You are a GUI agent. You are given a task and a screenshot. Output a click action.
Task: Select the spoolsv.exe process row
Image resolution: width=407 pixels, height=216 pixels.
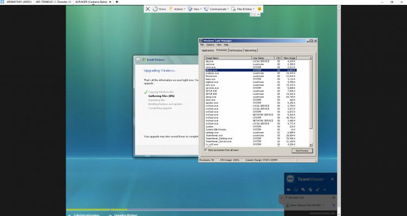[x=251, y=103]
